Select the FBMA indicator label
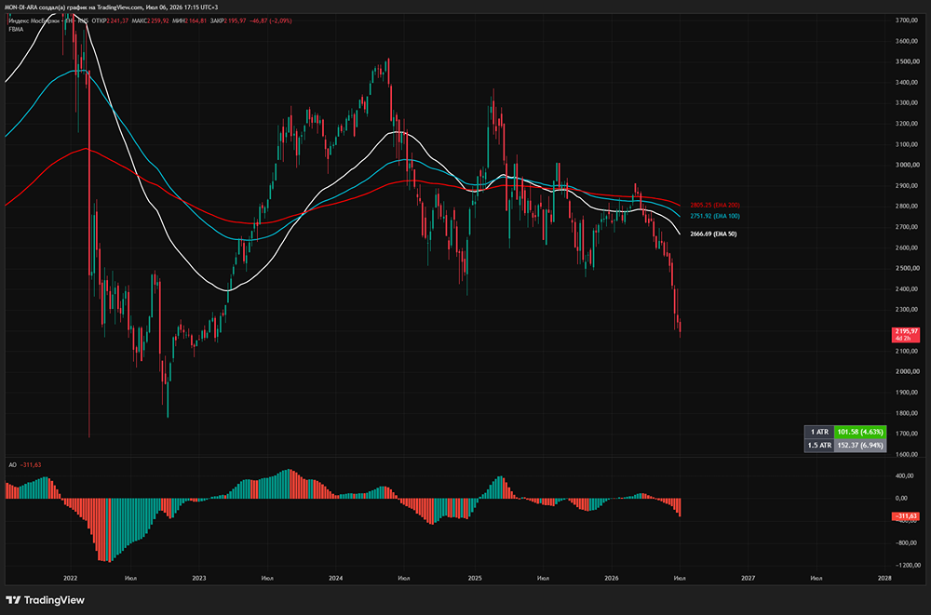 click(16, 29)
